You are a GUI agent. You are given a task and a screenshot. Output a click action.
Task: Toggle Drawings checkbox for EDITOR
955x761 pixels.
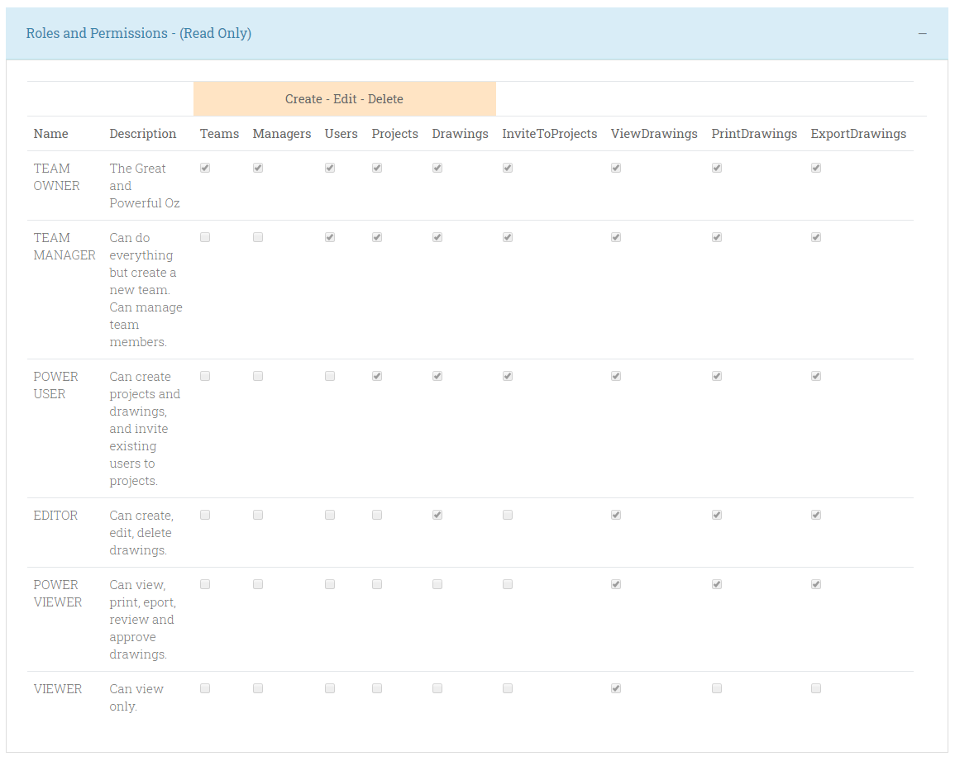click(x=437, y=515)
